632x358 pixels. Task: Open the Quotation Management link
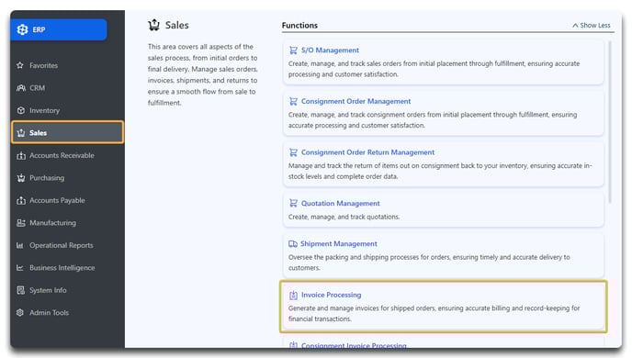point(340,204)
